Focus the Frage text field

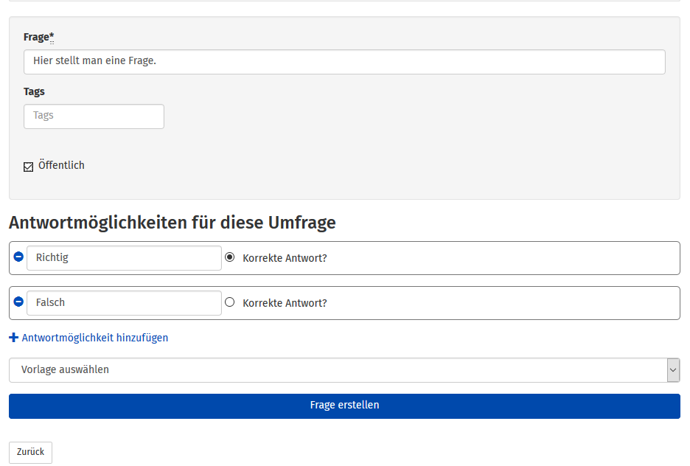344,62
